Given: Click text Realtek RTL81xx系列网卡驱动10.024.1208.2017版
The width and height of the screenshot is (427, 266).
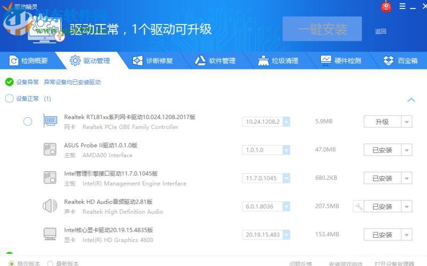Looking at the screenshot, I should [130, 117].
